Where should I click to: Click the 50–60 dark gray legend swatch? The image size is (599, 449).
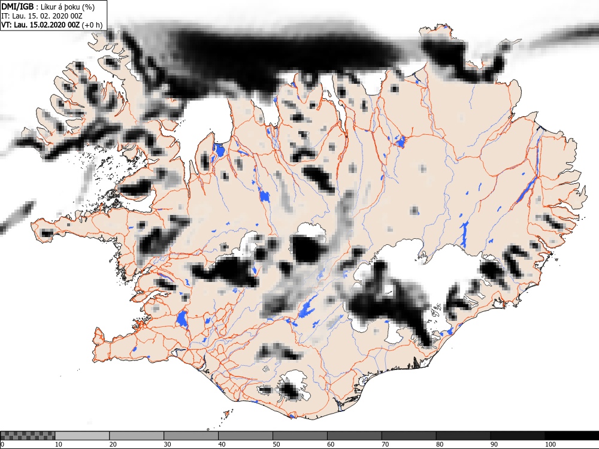coord(300,436)
